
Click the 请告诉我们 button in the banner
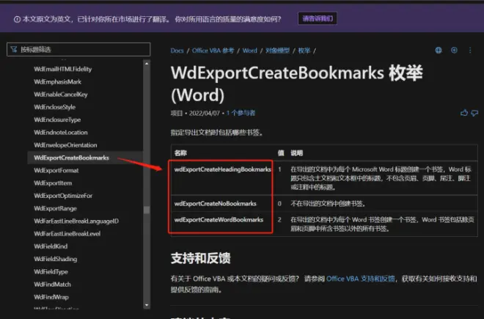tap(318, 18)
